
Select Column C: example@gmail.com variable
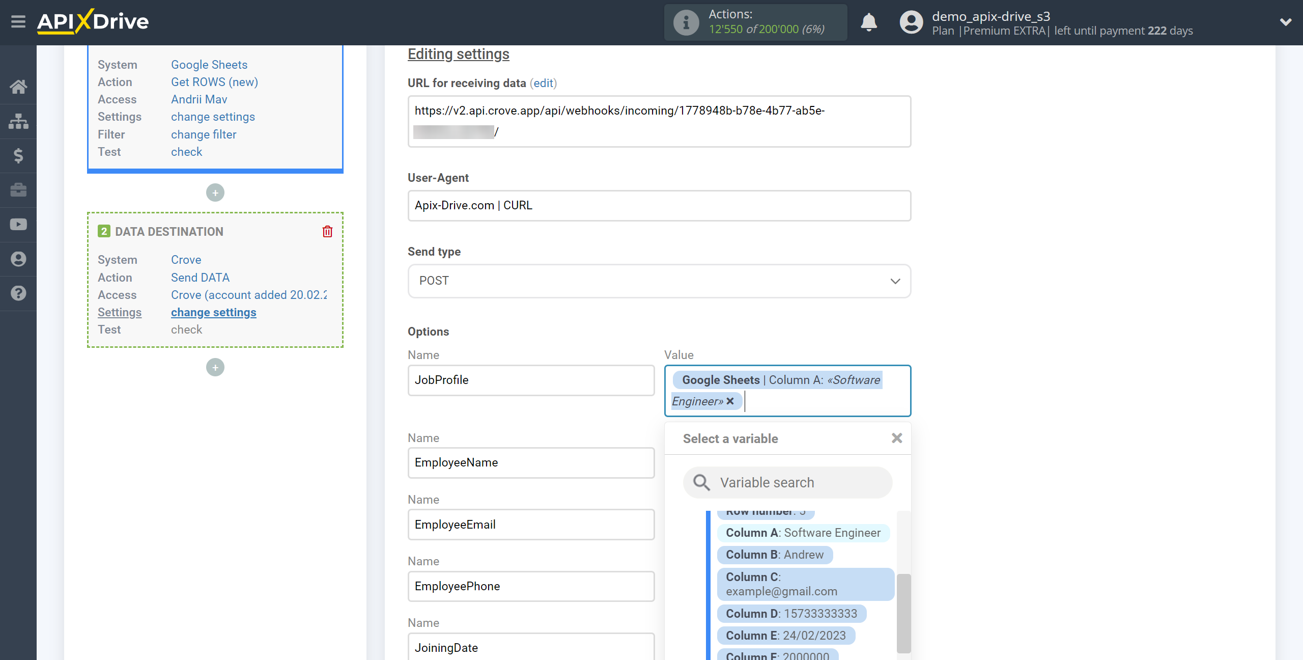(805, 584)
